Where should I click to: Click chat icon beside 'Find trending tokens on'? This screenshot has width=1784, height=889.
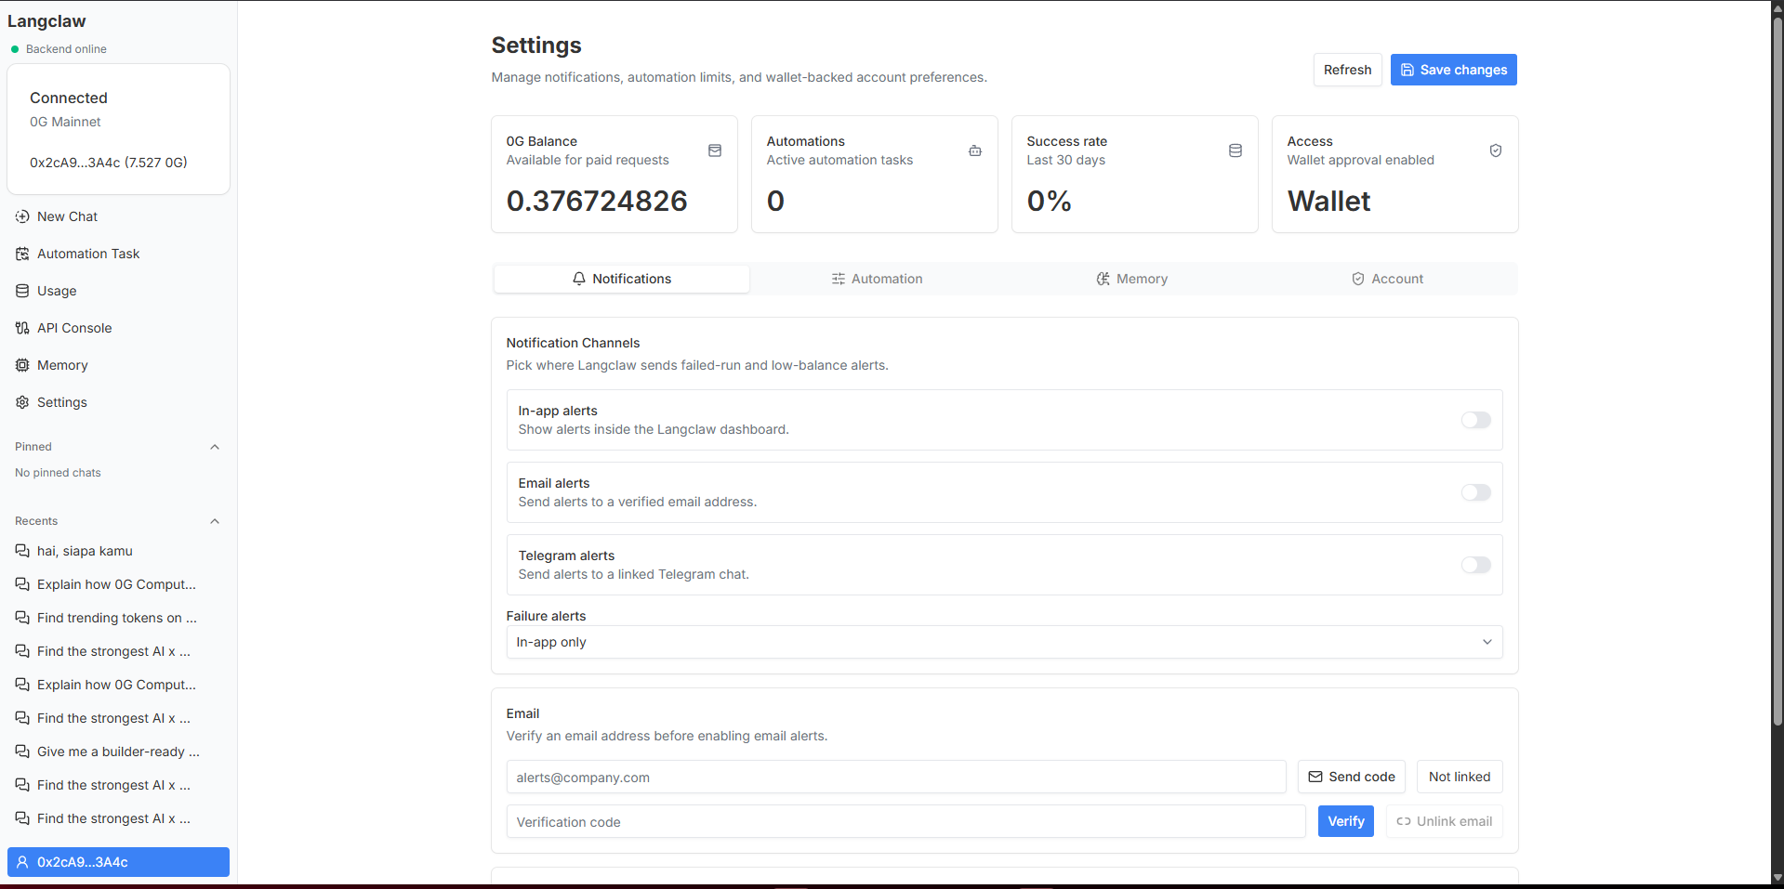[22, 618]
